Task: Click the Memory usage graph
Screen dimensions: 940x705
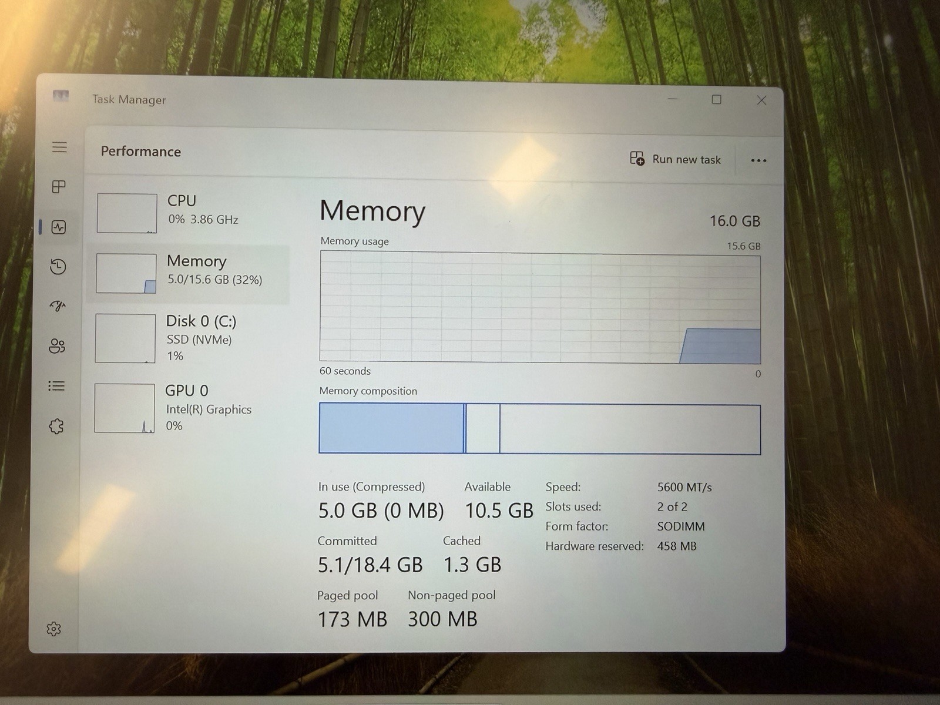Action: [540, 307]
